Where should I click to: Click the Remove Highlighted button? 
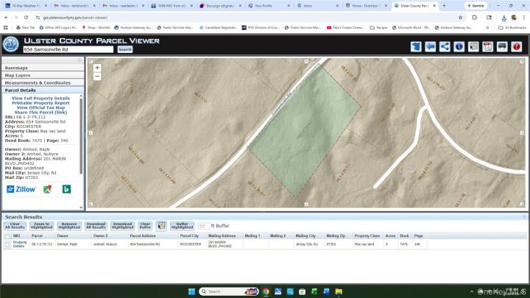point(69,226)
